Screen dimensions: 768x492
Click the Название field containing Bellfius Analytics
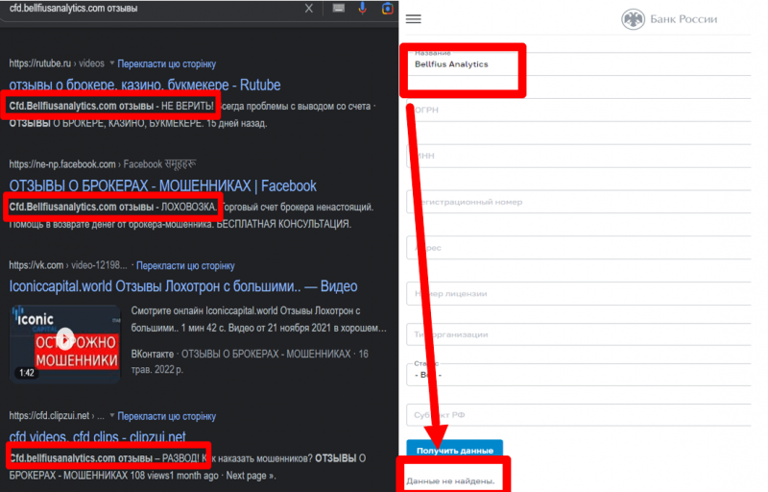click(579, 63)
